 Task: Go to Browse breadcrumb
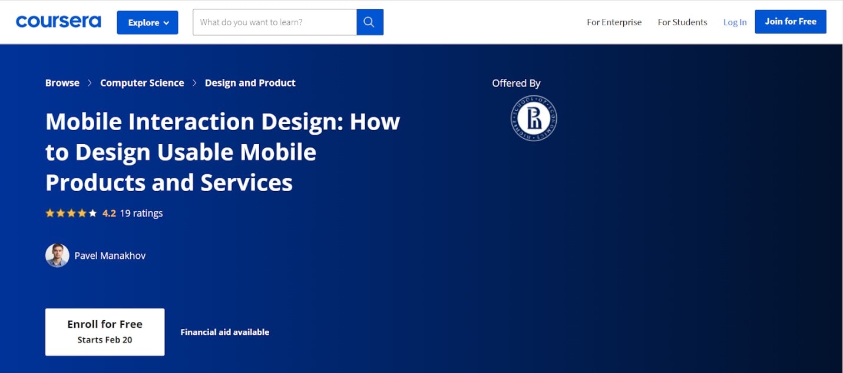[x=62, y=83]
